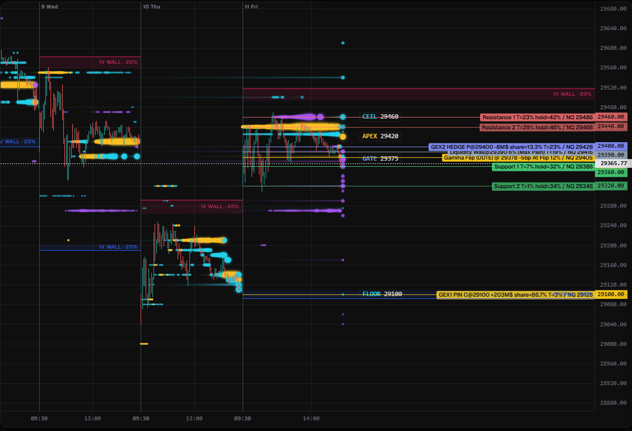This screenshot has width=632, height=431.
Task: Click the 11 Fri date label
Action: click(251, 7)
